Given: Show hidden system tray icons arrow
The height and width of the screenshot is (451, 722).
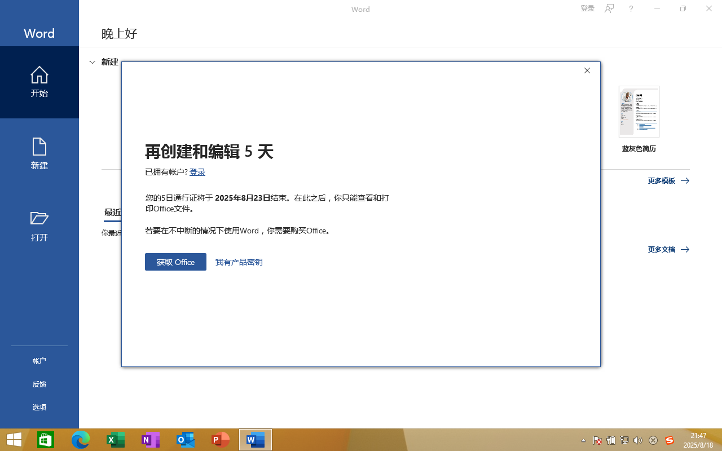Looking at the screenshot, I should pos(583,440).
